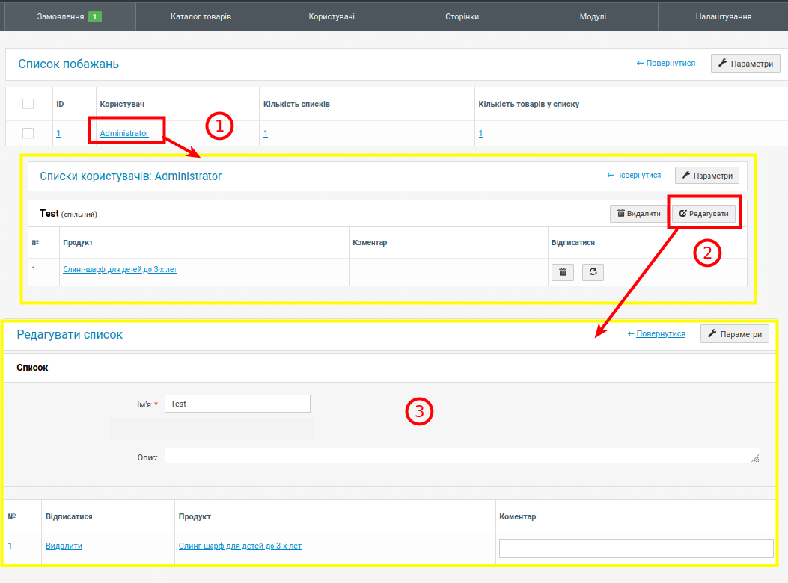The image size is (788, 583).
Task: Open Параметри in Редагувати список header
Action: [735, 334]
